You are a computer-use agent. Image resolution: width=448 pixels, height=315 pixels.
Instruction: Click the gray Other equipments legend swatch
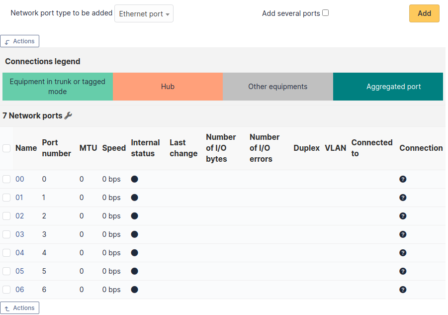[x=278, y=87]
